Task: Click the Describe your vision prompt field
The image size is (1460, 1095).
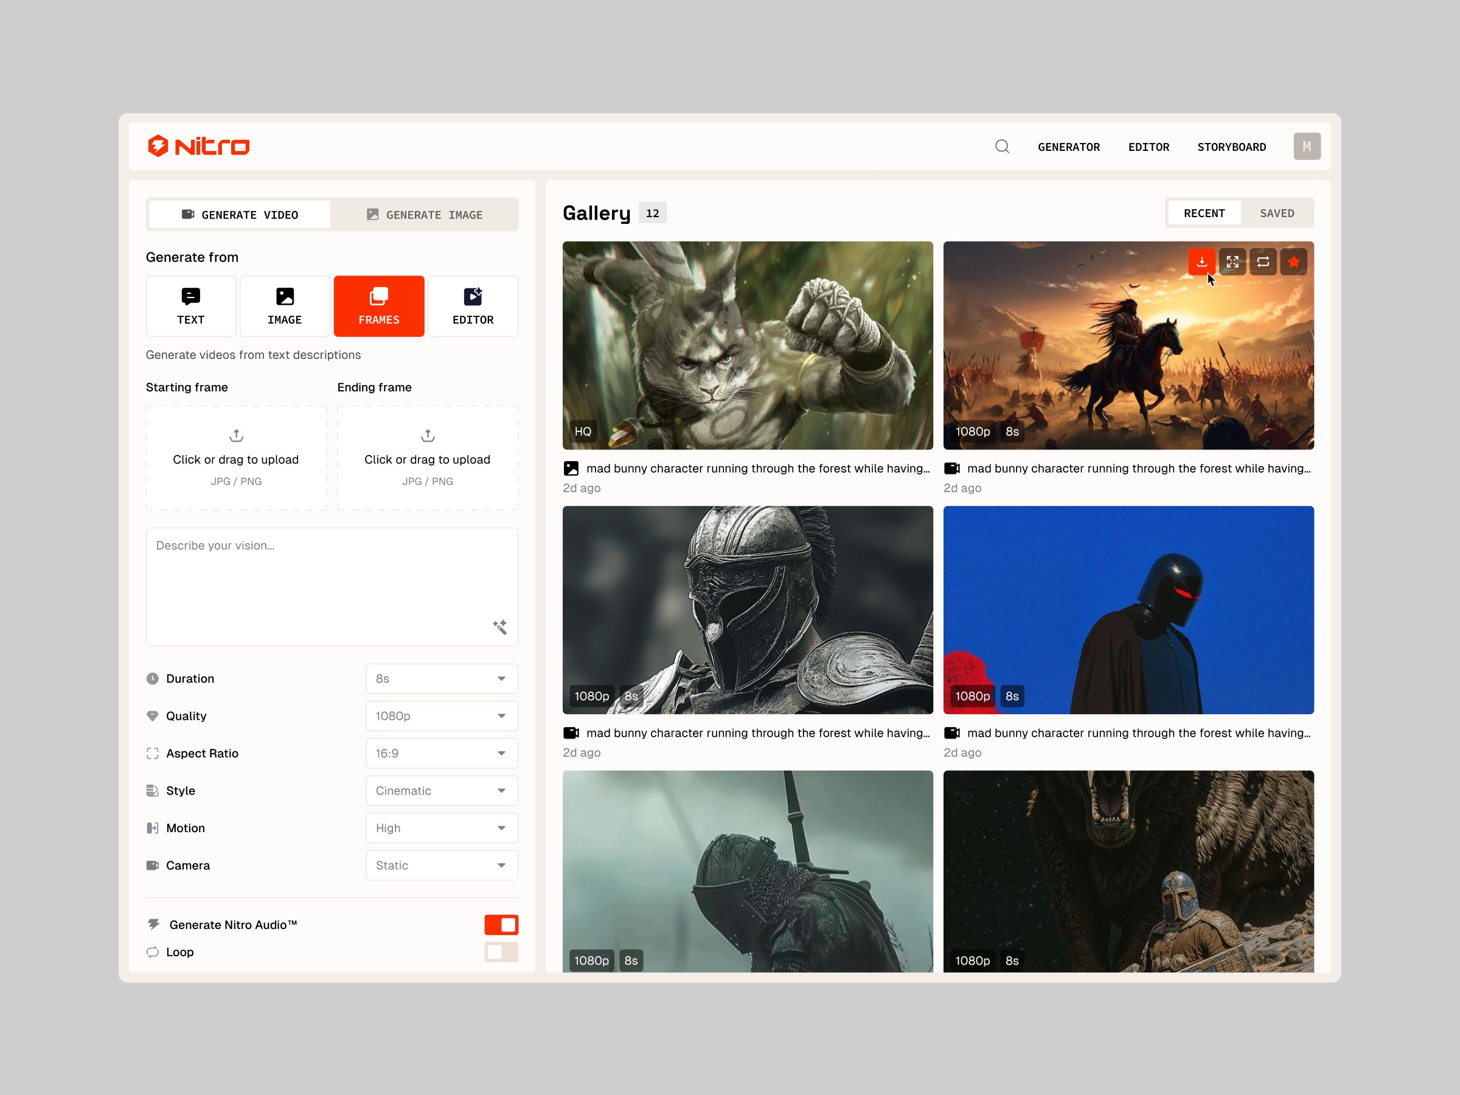Action: pyautogui.click(x=332, y=581)
